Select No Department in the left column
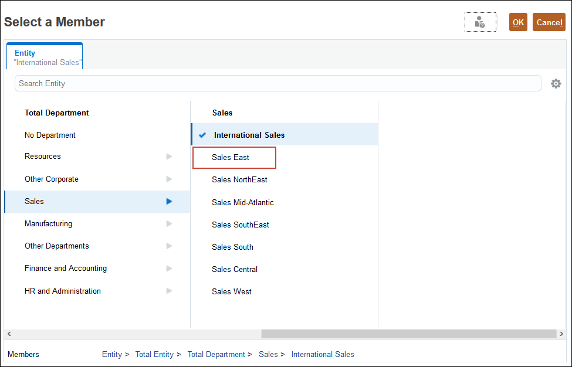 50,135
